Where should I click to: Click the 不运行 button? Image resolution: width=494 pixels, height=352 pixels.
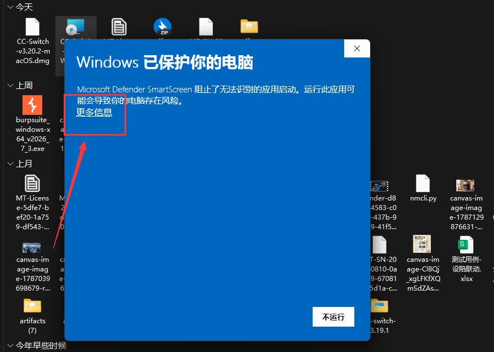333,317
